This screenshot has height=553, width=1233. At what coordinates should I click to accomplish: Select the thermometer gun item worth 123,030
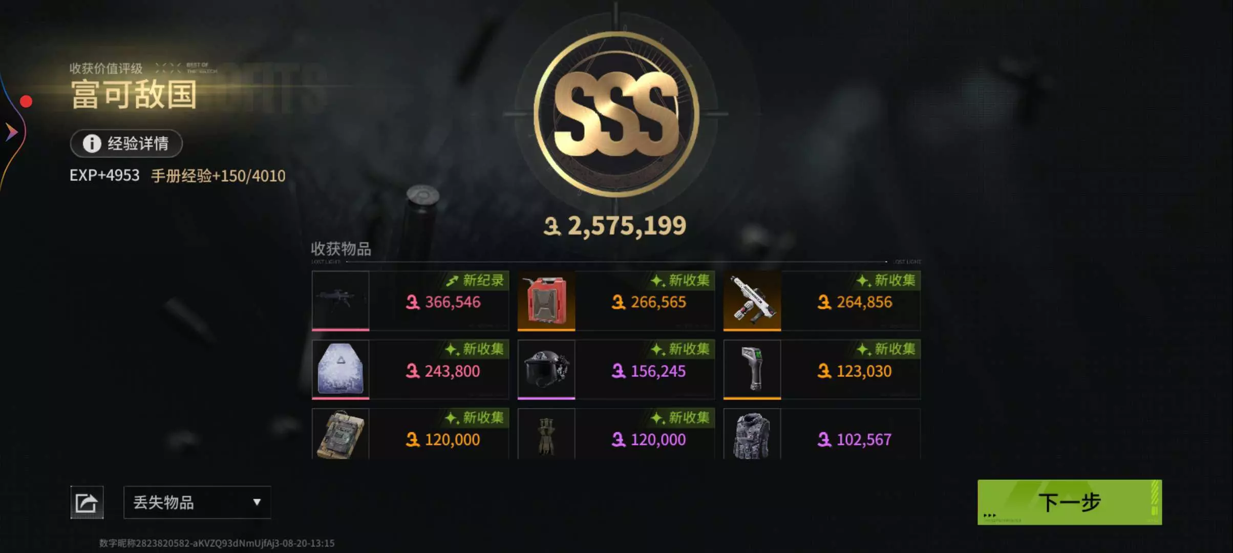click(x=752, y=369)
